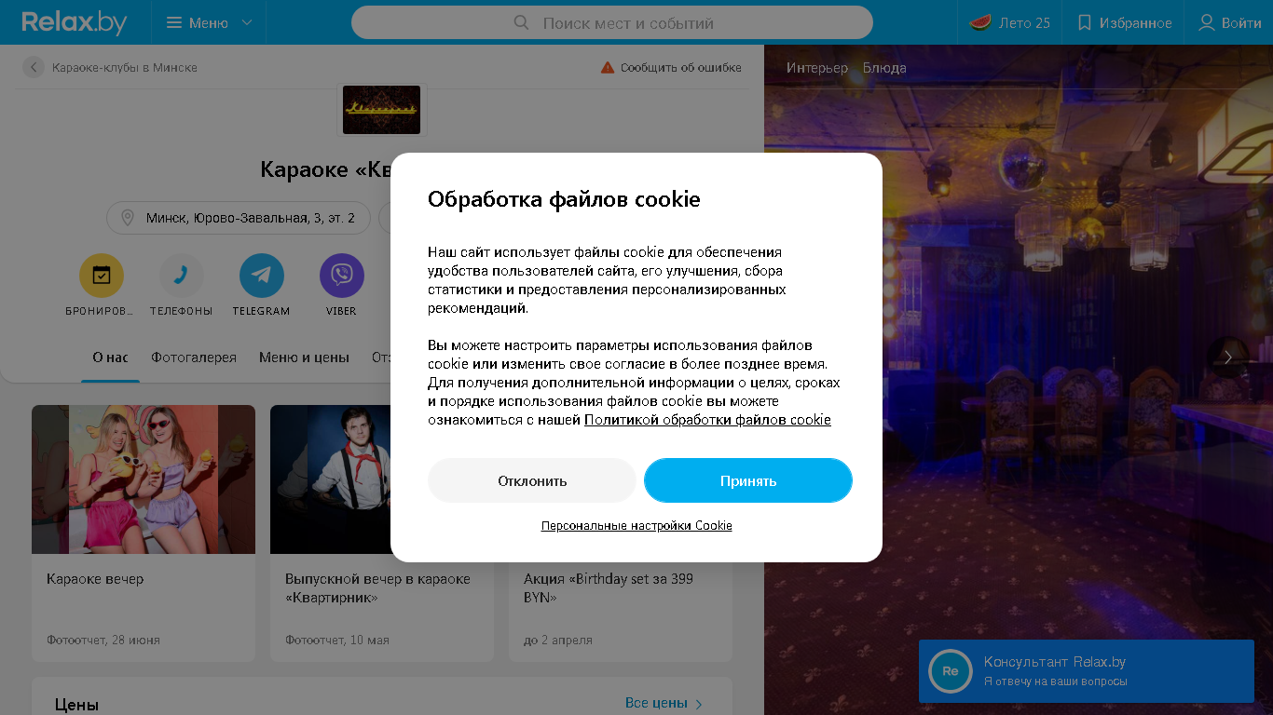1273x715 pixels.
Task: Go back using the arrow icon
Action: [34, 67]
